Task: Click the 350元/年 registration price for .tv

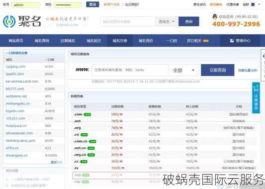Action: 118,168
